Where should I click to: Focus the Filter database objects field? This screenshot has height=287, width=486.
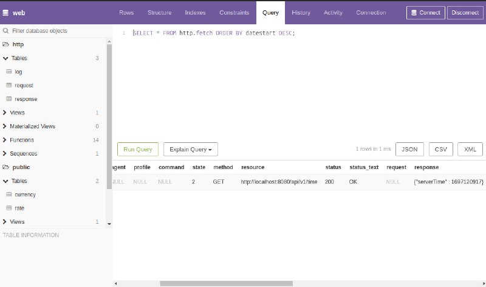click(x=59, y=31)
